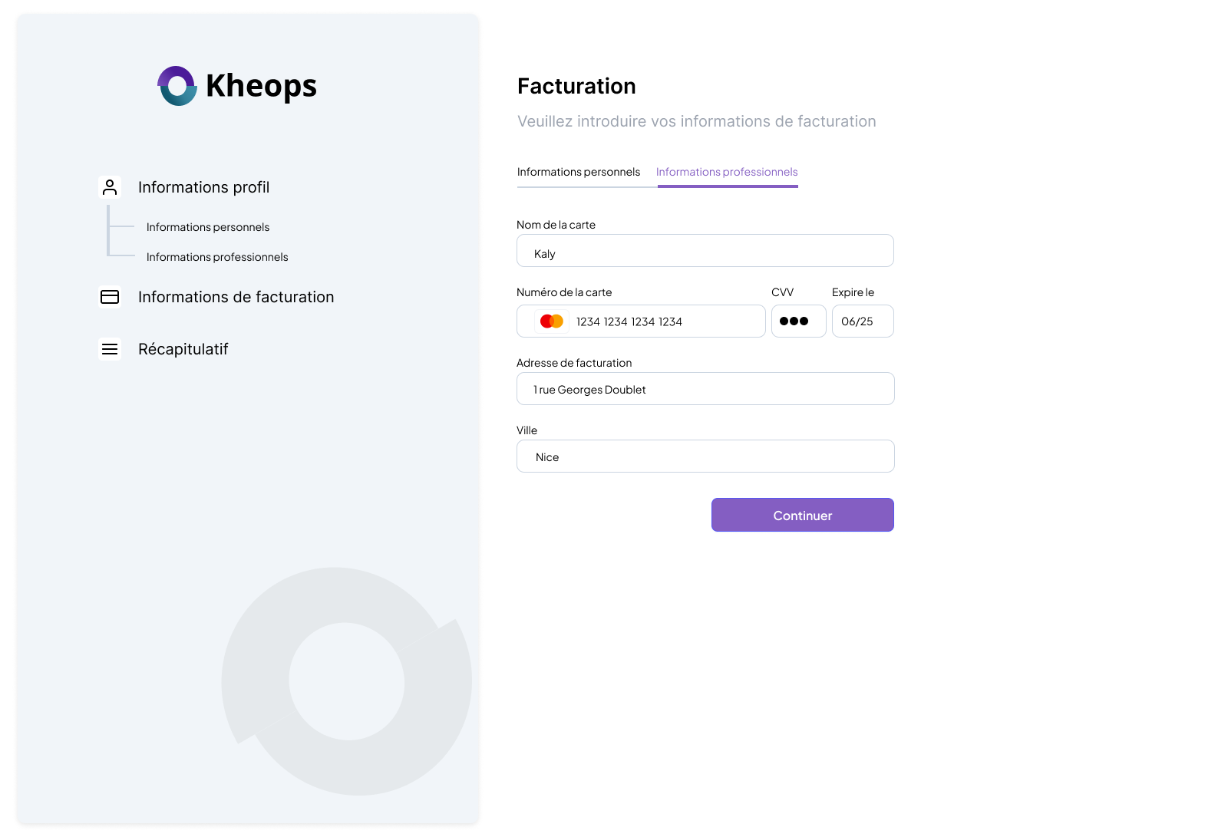The height and width of the screenshot is (837, 1228).
Task: Click the Récapitulatif list icon
Action: (110, 349)
